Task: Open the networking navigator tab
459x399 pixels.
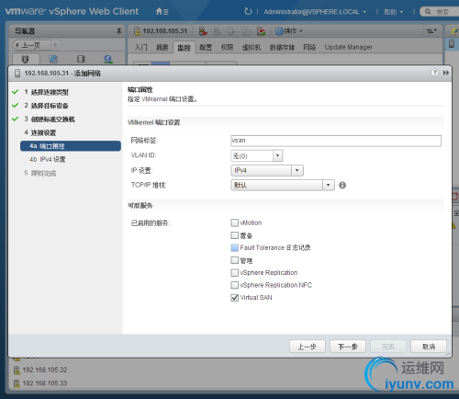Action: [x=108, y=59]
